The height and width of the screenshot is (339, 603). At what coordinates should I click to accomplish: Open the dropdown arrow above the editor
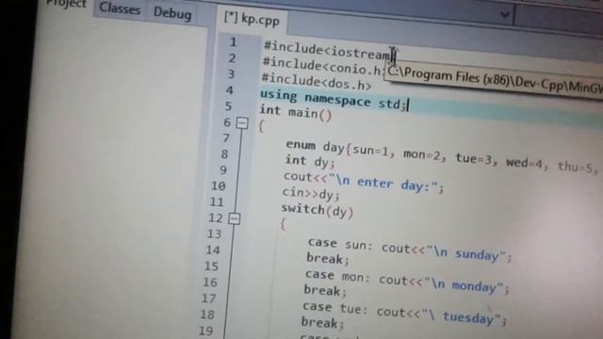[505, 15]
